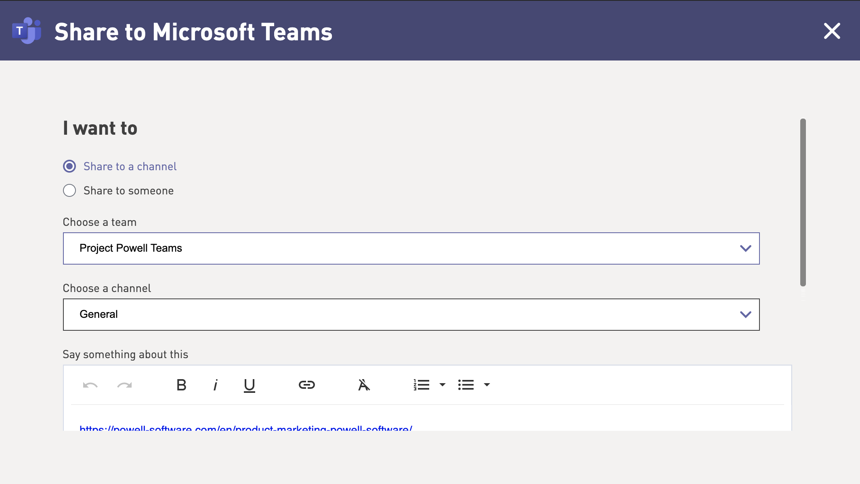This screenshot has width=860, height=484.
Task: Apply a bulleted list
Action: (x=466, y=385)
